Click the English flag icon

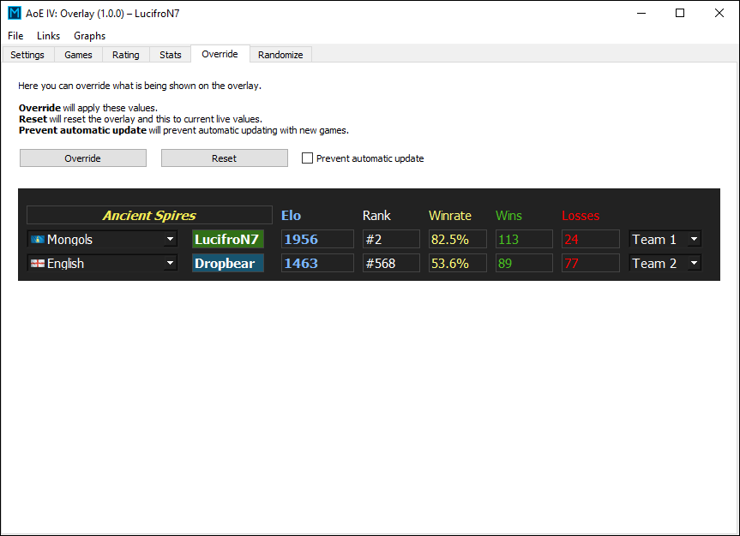[x=38, y=264]
